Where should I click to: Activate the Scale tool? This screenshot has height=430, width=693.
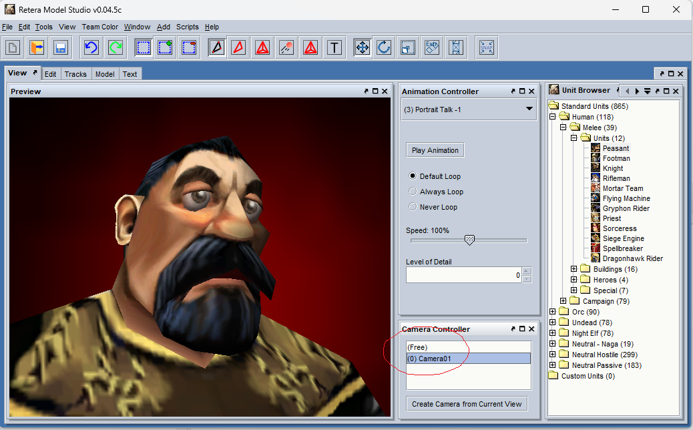[x=408, y=47]
